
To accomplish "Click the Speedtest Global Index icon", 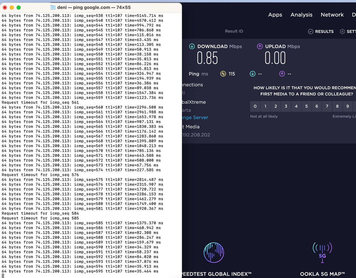I will click(x=214, y=253).
